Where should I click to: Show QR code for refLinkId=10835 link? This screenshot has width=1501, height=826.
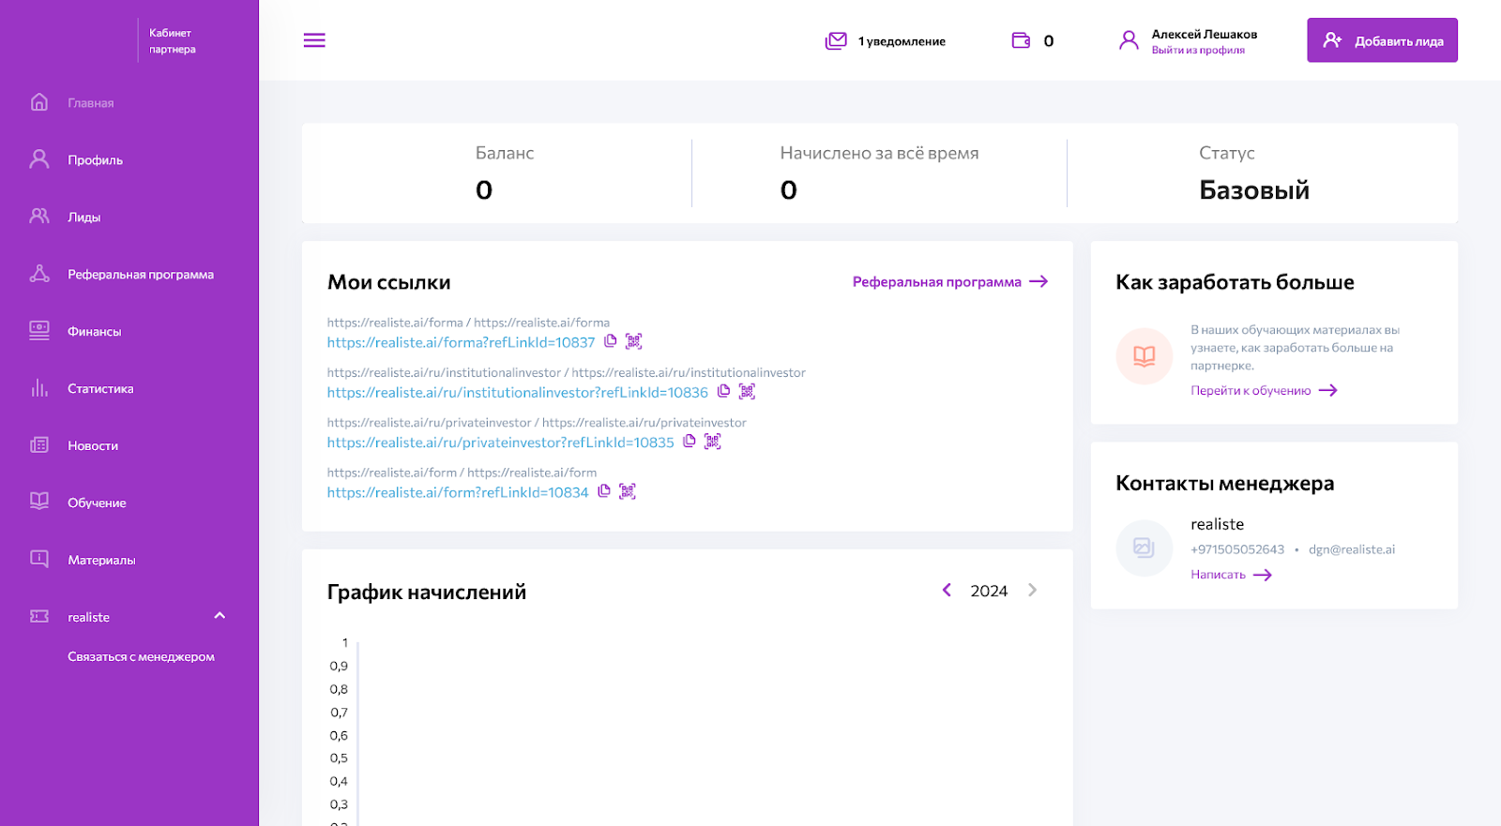click(x=713, y=441)
